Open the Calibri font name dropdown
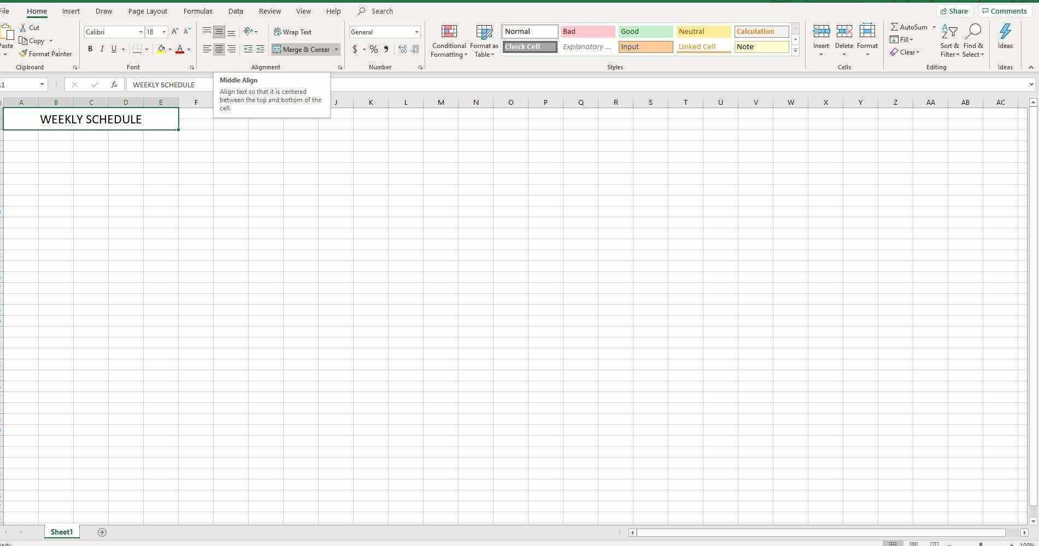 tap(140, 32)
